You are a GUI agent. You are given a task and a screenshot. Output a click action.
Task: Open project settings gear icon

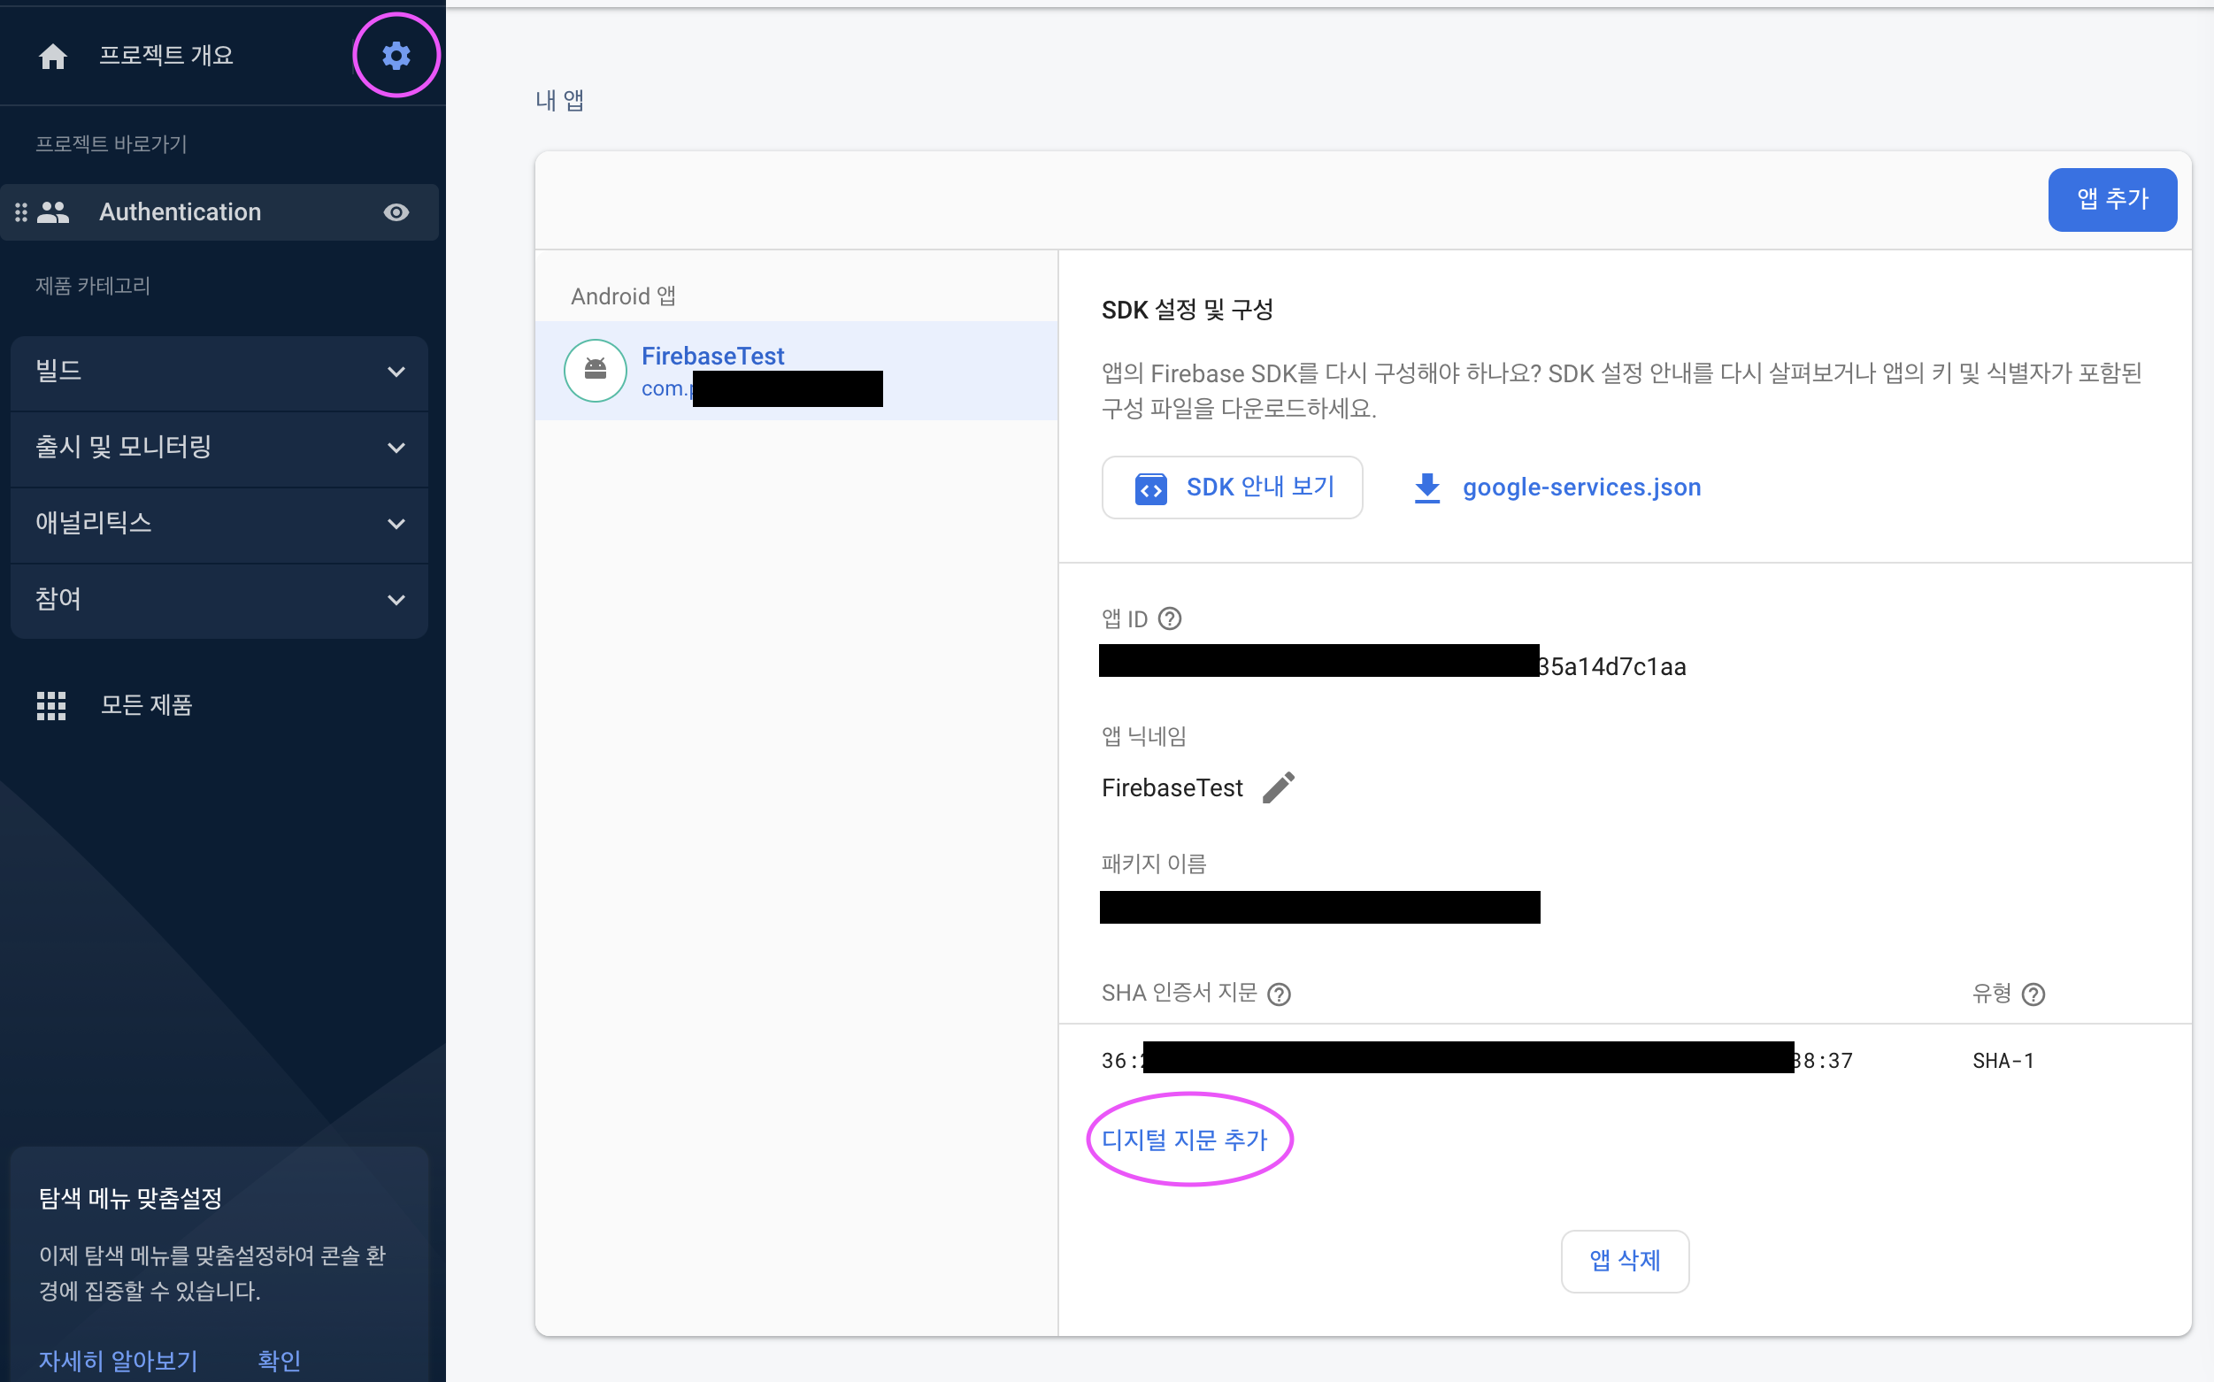click(396, 56)
